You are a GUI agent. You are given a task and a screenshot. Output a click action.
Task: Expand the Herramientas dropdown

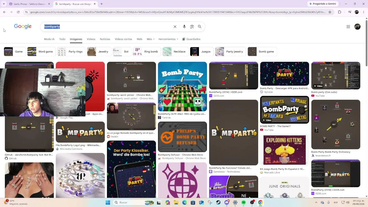pos(168,39)
